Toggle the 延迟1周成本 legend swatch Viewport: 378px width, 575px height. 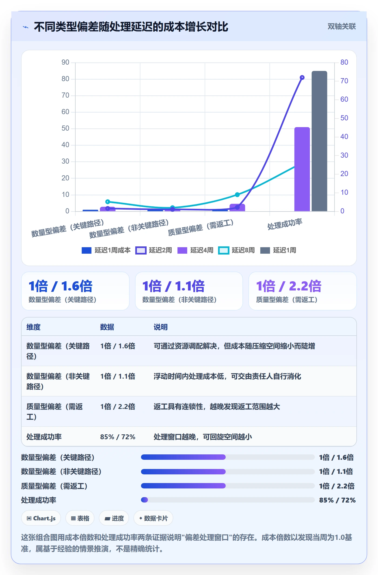(x=86, y=250)
